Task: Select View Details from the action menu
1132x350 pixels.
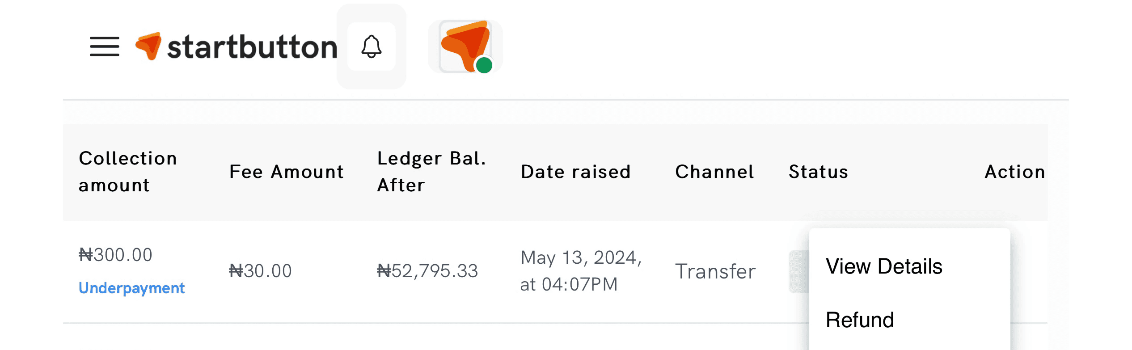Action: coord(883,266)
